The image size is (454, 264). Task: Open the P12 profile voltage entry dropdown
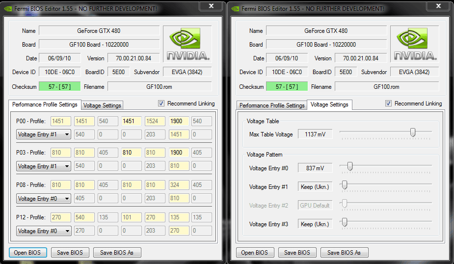(x=44, y=231)
